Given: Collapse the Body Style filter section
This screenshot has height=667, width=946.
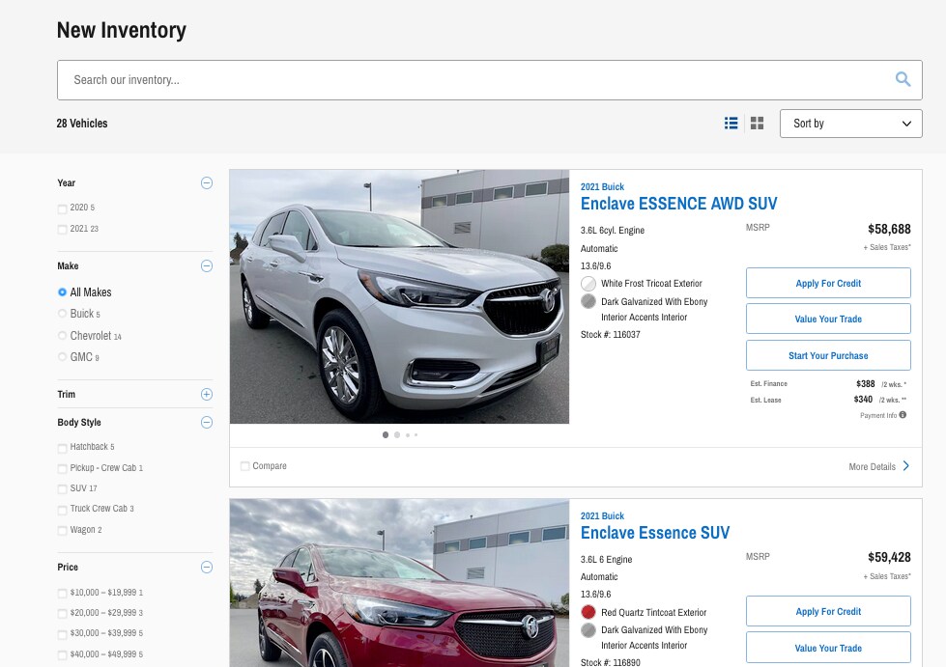Looking at the screenshot, I should (207, 423).
